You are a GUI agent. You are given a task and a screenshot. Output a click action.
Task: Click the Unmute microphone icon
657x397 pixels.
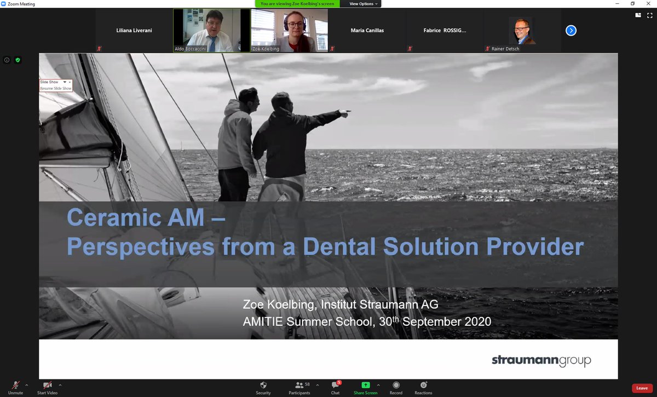coord(15,386)
